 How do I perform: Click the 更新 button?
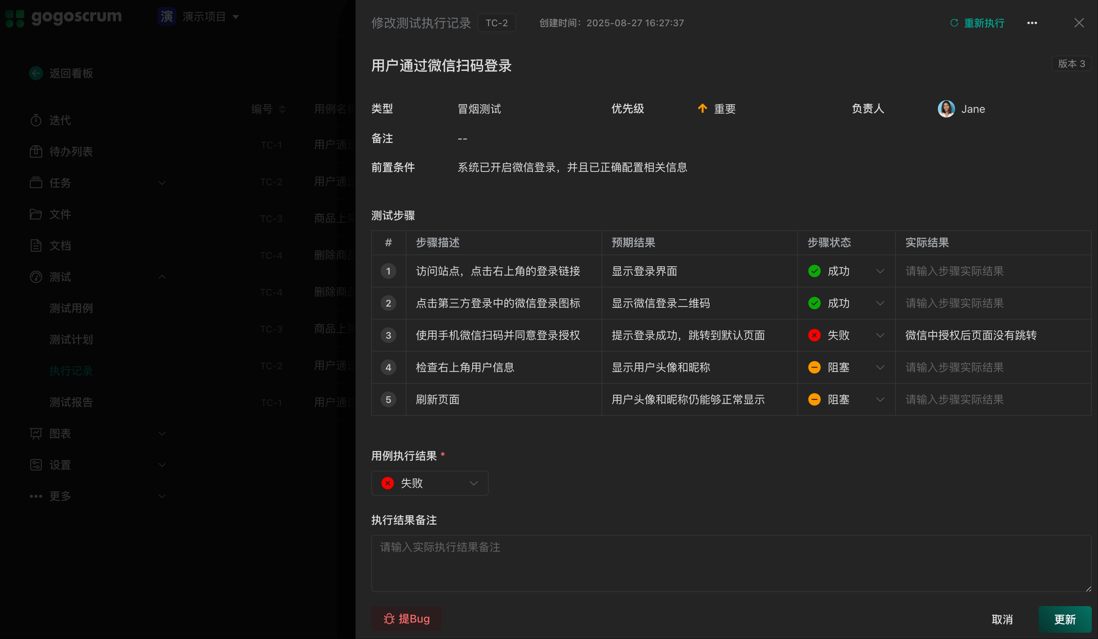click(1064, 619)
